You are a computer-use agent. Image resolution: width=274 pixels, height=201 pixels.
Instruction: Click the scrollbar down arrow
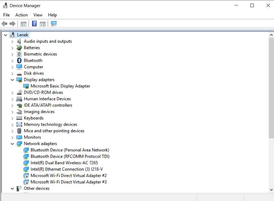[x=271, y=190]
